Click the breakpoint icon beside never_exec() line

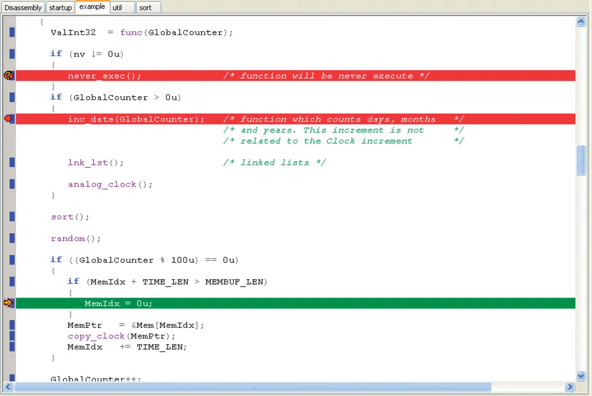[9, 76]
